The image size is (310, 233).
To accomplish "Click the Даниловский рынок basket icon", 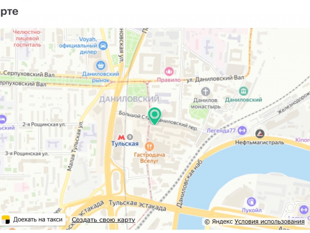I will [101, 65].
